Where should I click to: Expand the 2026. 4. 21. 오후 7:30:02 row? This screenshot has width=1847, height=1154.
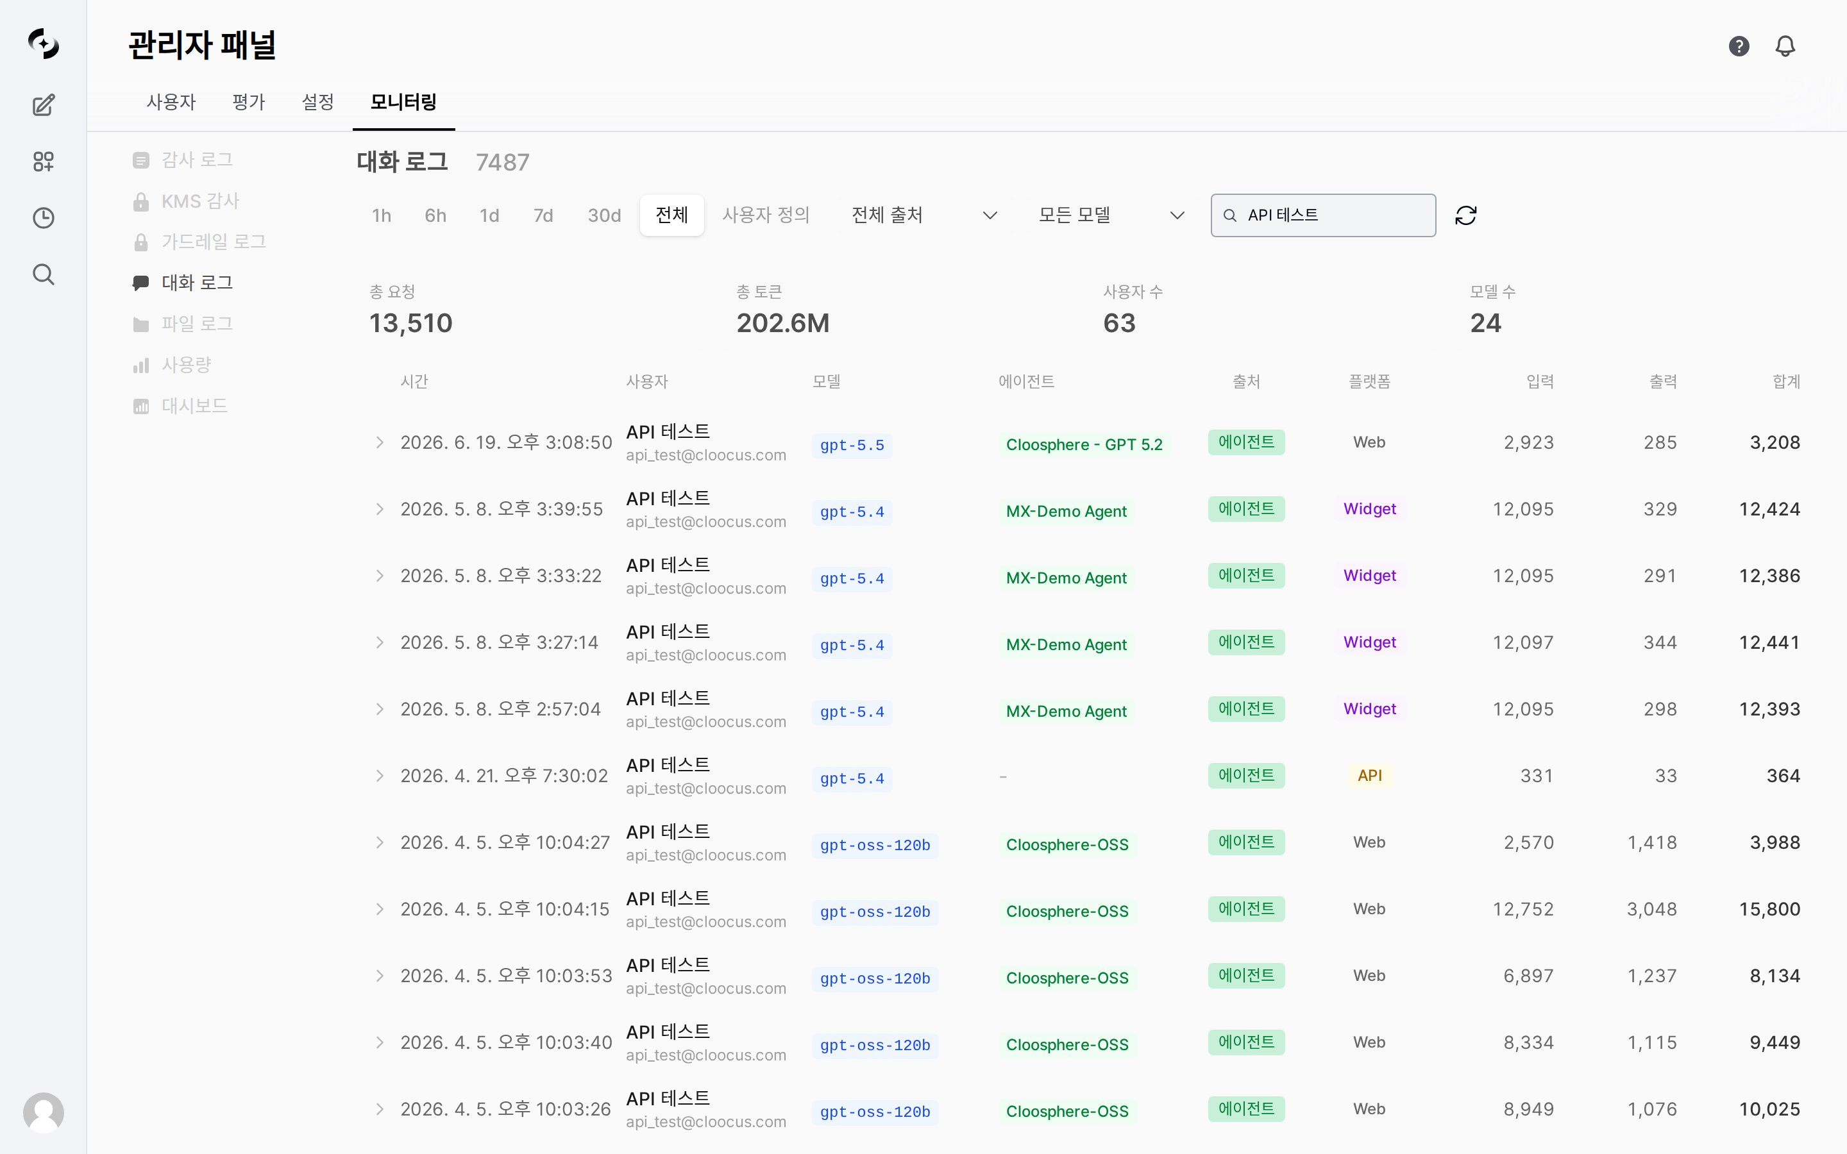pos(379,776)
